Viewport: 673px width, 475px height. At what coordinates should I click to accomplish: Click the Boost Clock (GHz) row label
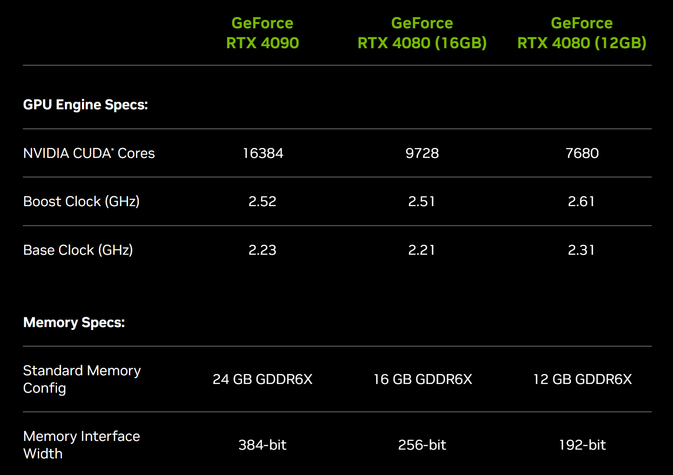pos(82,202)
